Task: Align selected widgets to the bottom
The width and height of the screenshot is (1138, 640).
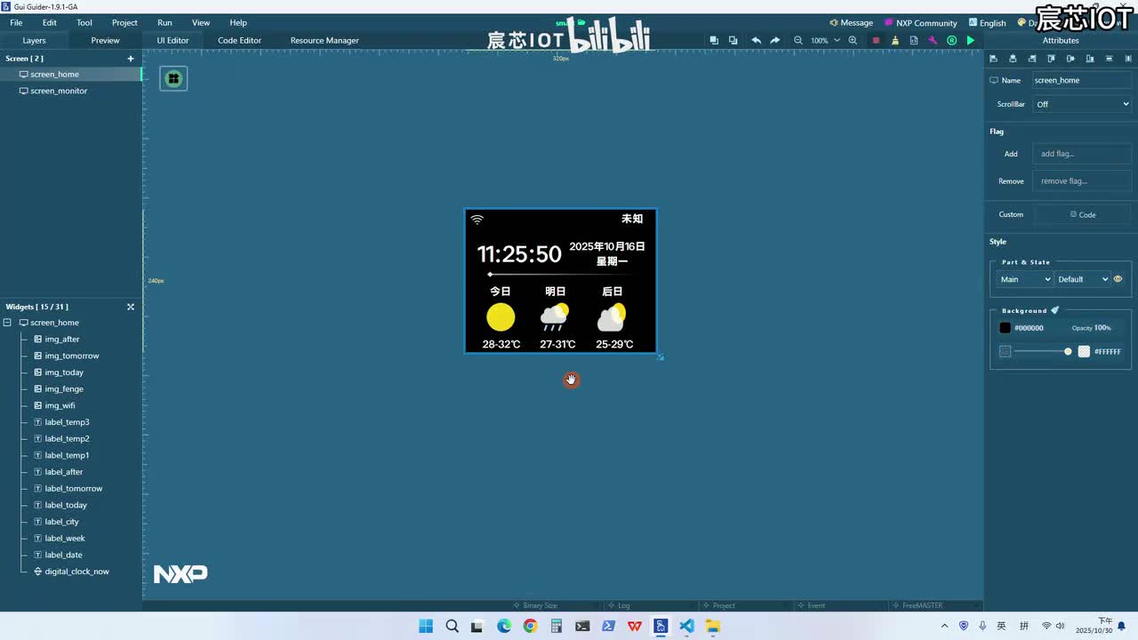Action: [1090, 59]
